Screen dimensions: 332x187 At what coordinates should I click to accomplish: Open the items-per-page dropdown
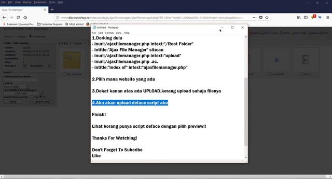coord(85,43)
